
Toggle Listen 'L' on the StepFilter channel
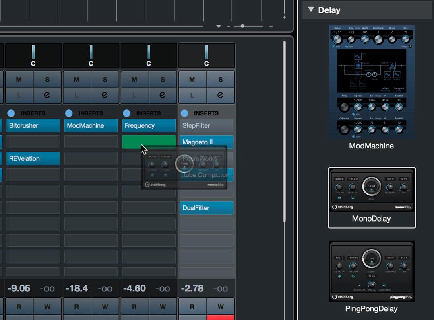coord(192,95)
